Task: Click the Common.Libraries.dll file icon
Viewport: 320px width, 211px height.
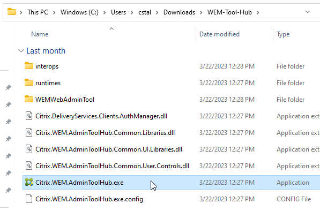Action: coord(29,132)
